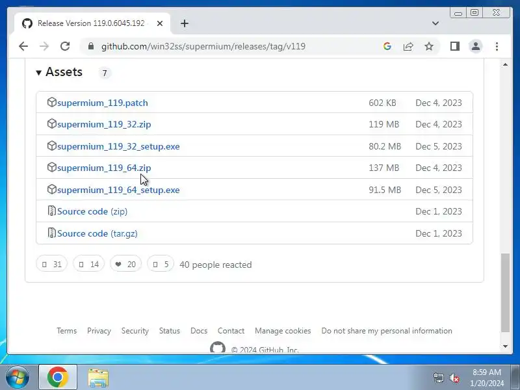Bookmark this page with the star icon

(429, 46)
